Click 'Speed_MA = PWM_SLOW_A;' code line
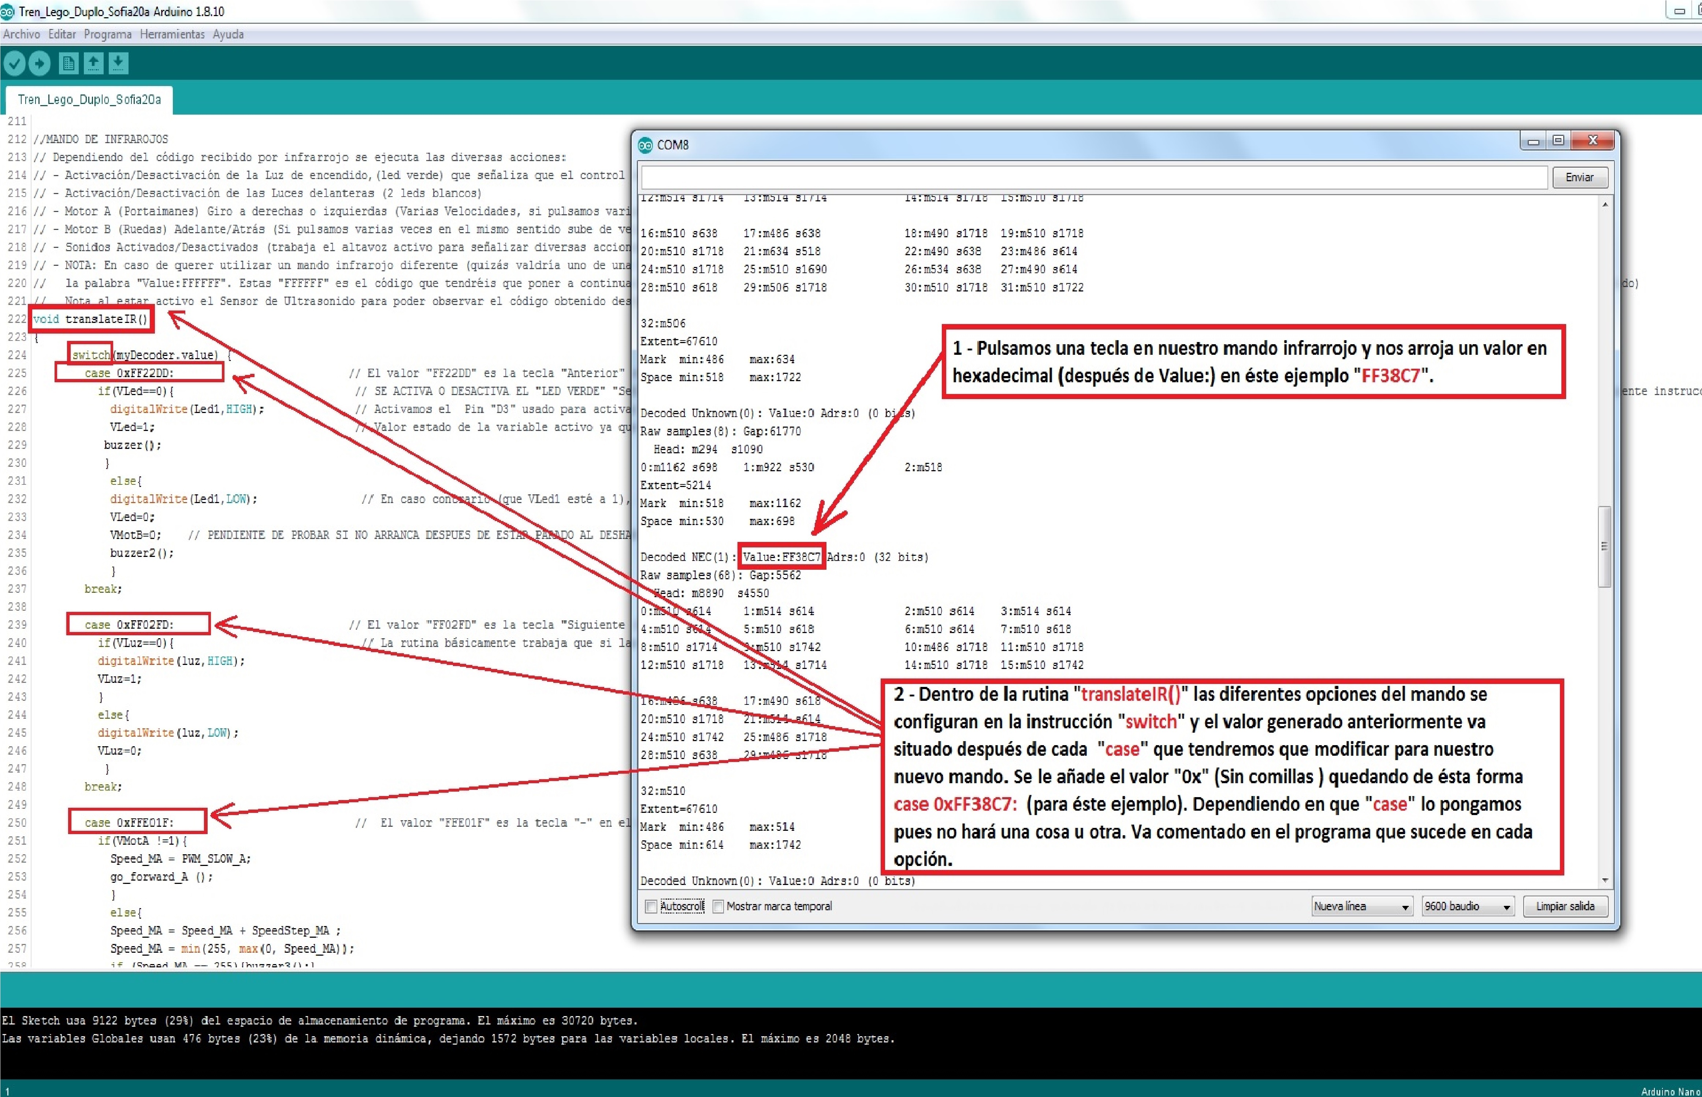This screenshot has width=1702, height=1097. (180, 858)
